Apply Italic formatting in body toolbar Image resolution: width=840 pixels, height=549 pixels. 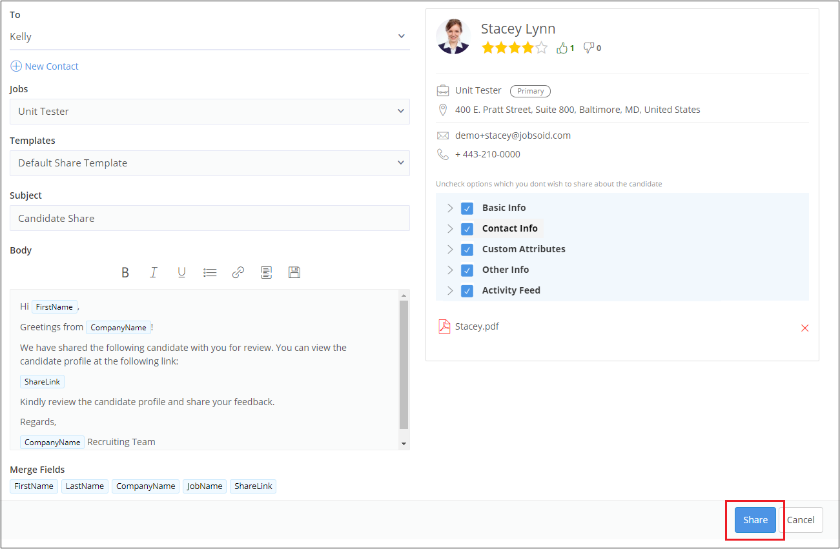pos(154,273)
